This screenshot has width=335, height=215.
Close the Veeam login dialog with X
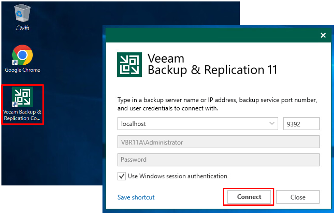pyautogui.click(x=323, y=35)
